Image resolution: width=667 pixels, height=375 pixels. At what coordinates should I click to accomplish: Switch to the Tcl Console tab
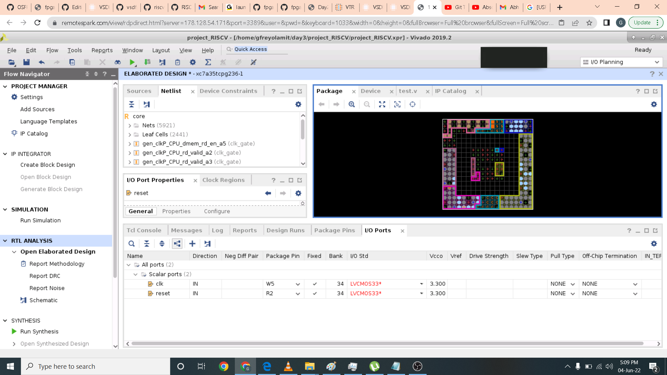pyautogui.click(x=144, y=230)
